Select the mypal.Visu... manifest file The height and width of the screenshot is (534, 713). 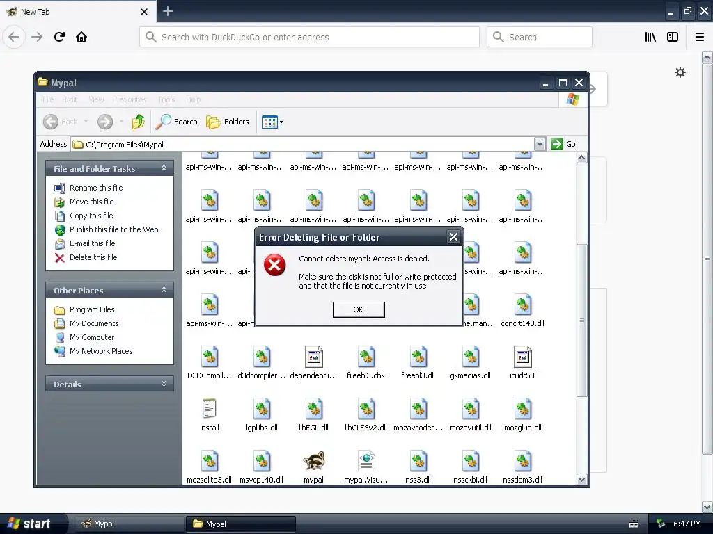tap(366, 467)
